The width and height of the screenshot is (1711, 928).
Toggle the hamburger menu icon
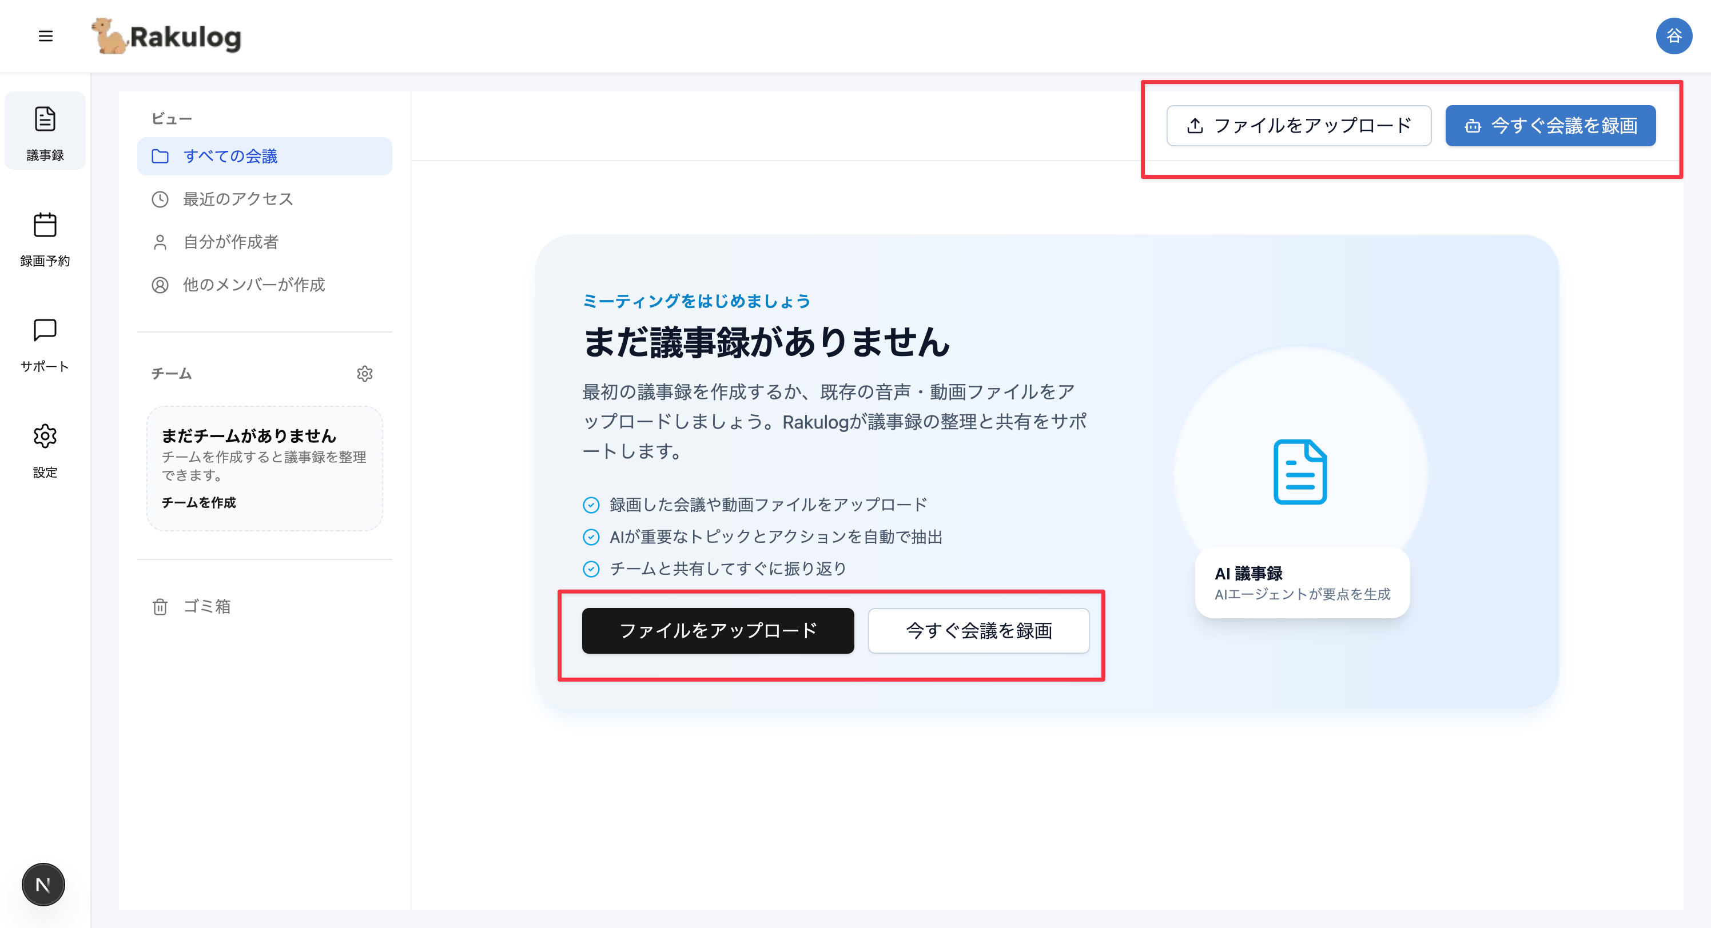tap(45, 36)
